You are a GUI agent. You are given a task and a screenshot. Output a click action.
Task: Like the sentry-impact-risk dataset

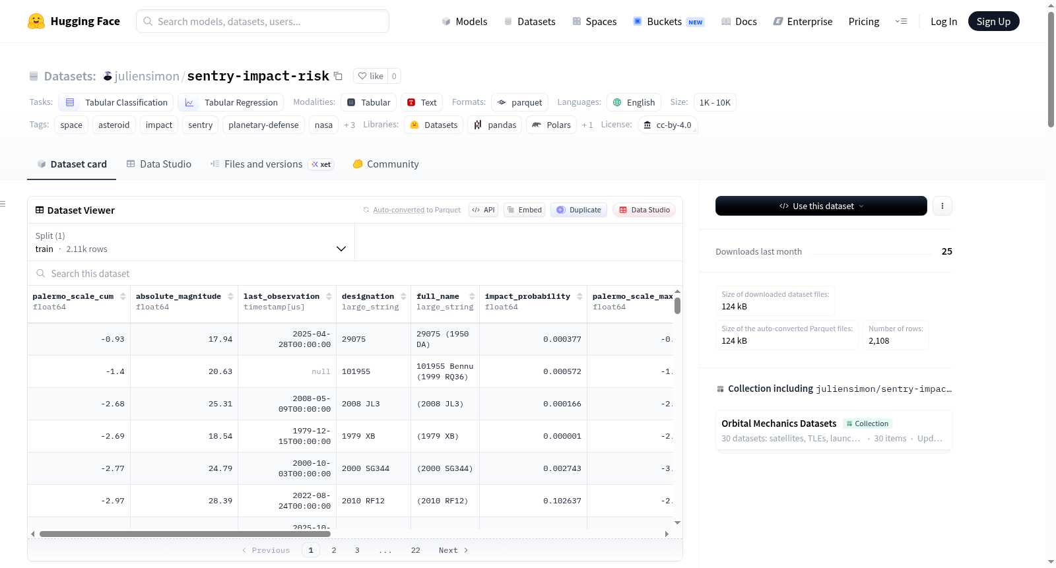[x=370, y=76]
